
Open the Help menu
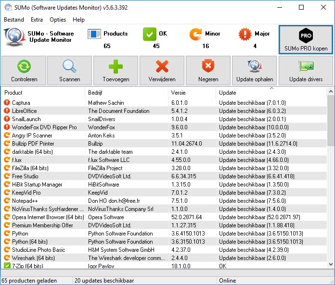tap(78, 20)
